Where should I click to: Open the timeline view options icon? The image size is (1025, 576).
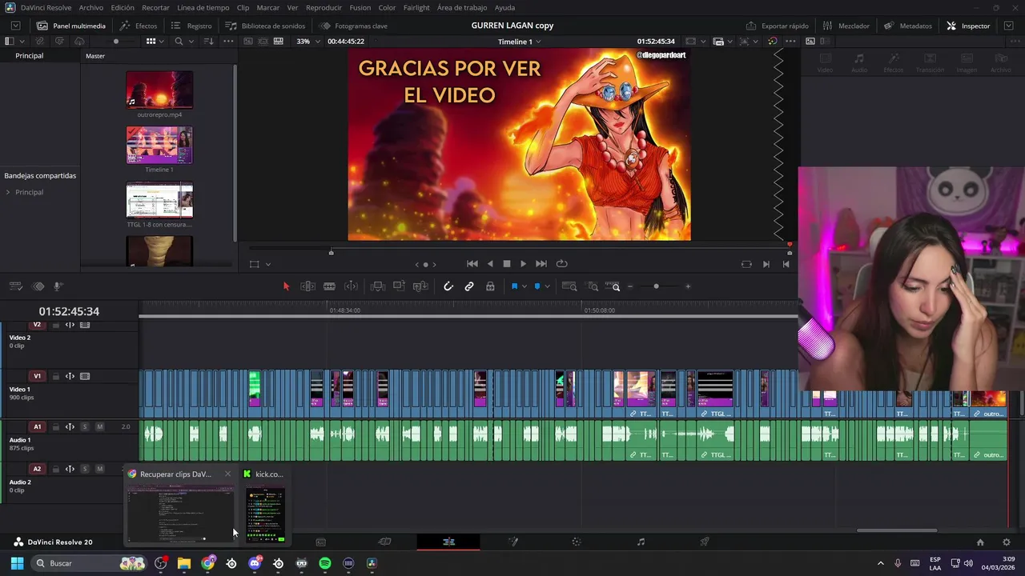click(16, 286)
